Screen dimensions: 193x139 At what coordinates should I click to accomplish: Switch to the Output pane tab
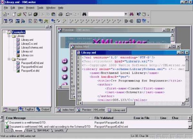pos(43,109)
